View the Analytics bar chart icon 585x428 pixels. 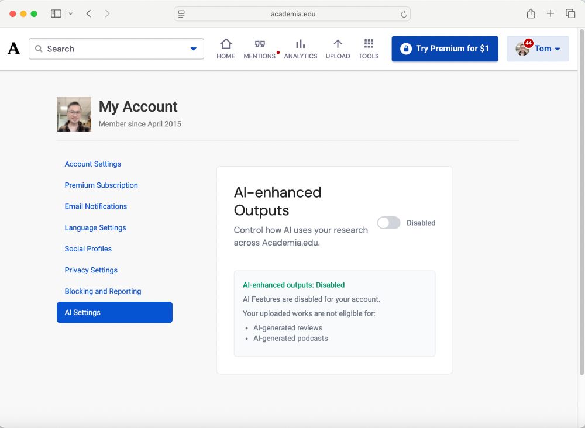tap(300, 44)
